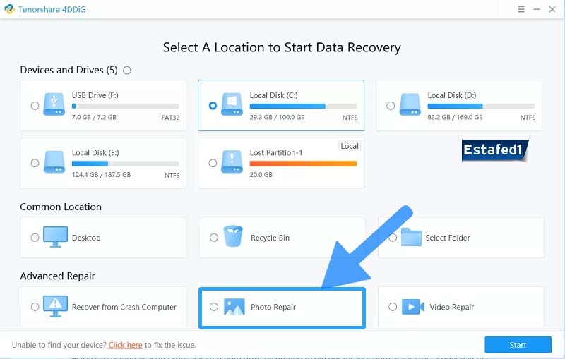Click the Local Disk (C:) usage bar

(x=303, y=107)
